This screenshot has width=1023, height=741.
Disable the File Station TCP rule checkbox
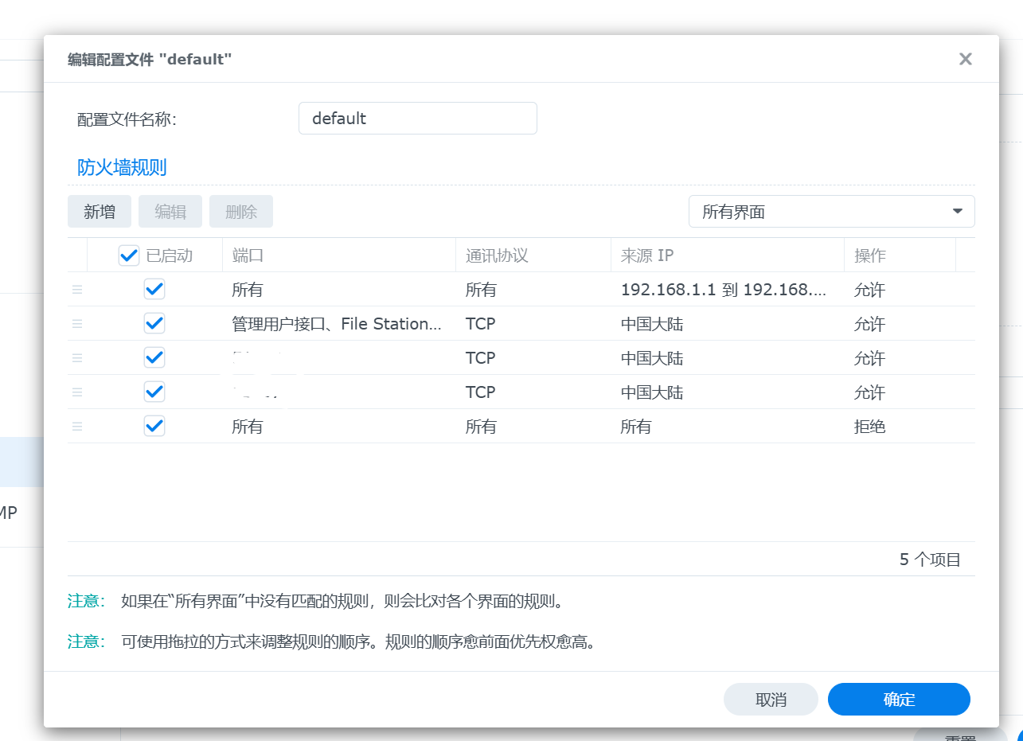point(154,324)
